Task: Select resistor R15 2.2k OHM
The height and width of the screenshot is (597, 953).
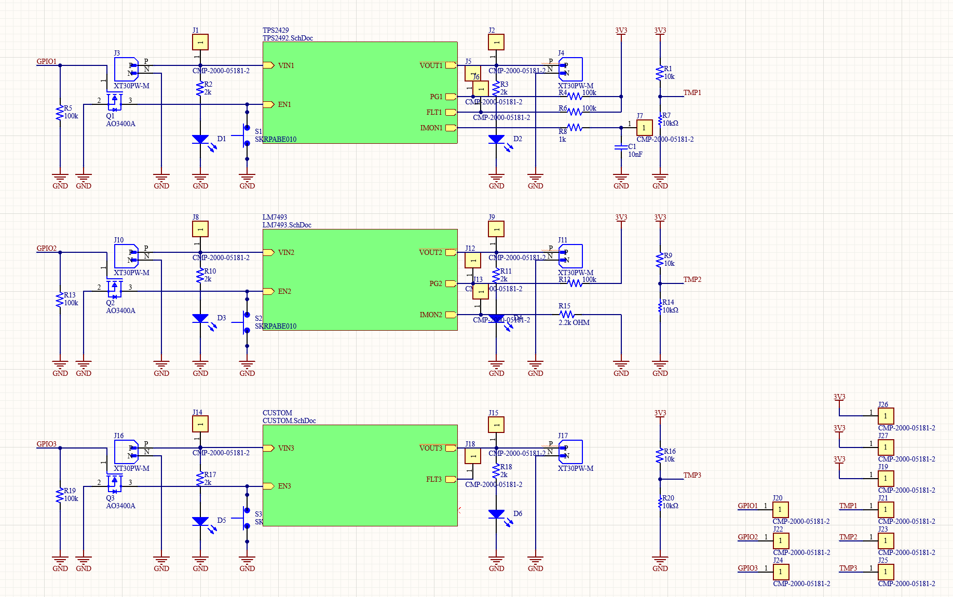Action: pos(567,315)
